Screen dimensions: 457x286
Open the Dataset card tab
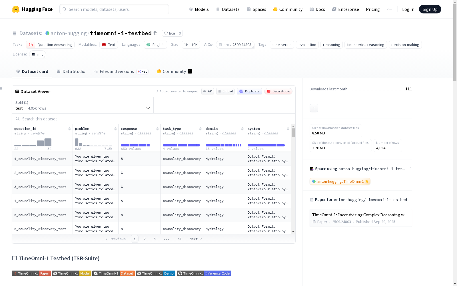coord(32,71)
